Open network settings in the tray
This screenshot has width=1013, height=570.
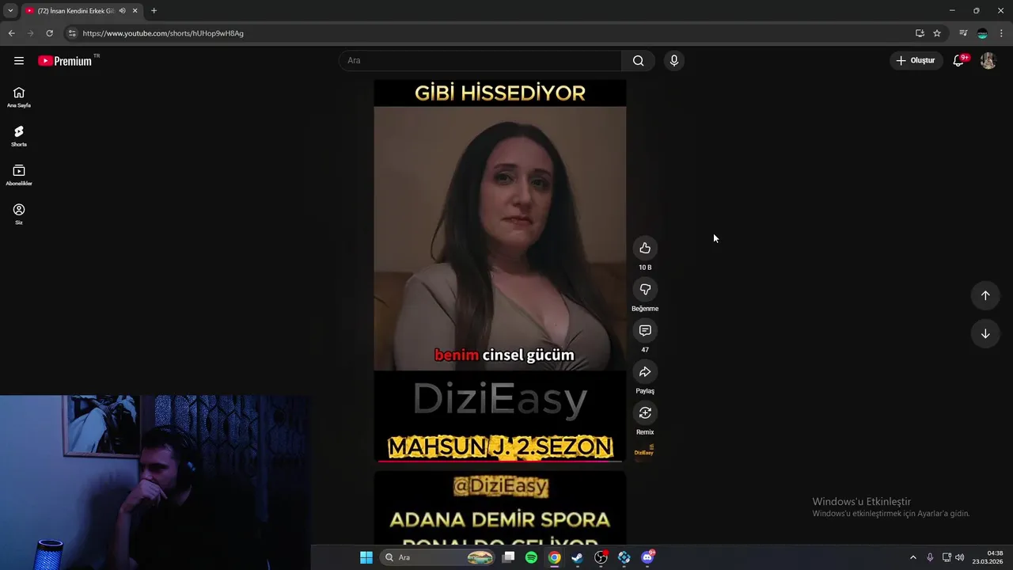pyautogui.click(x=947, y=557)
